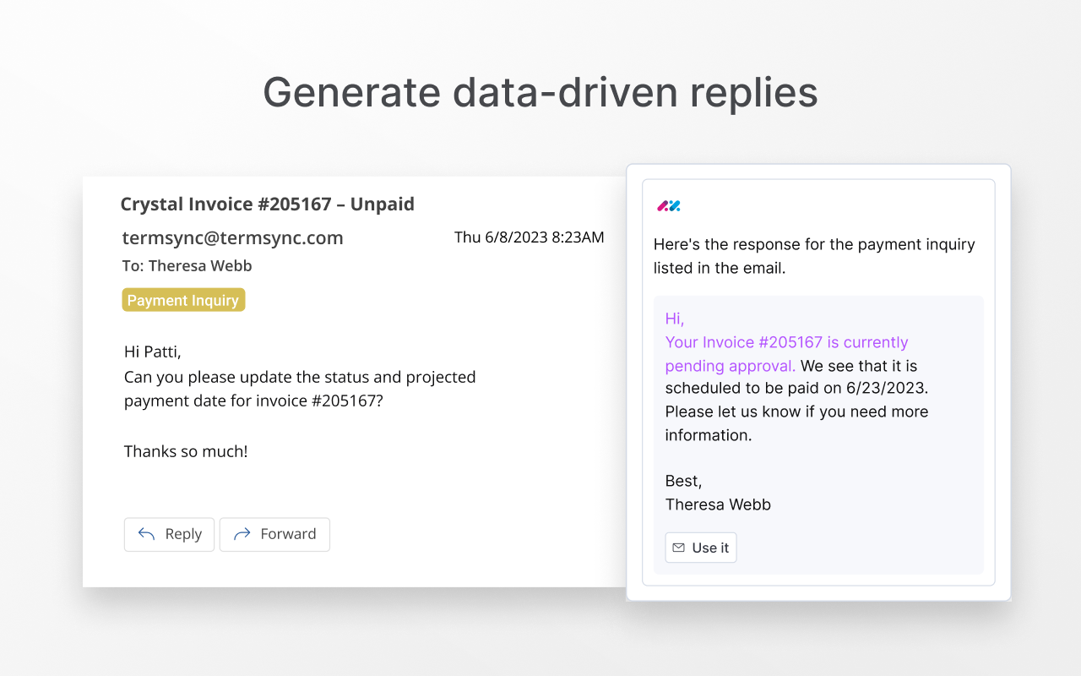This screenshot has width=1081, height=676.
Task: Click the Theresa Webb signature in reply
Action: pyautogui.click(x=718, y=504)
